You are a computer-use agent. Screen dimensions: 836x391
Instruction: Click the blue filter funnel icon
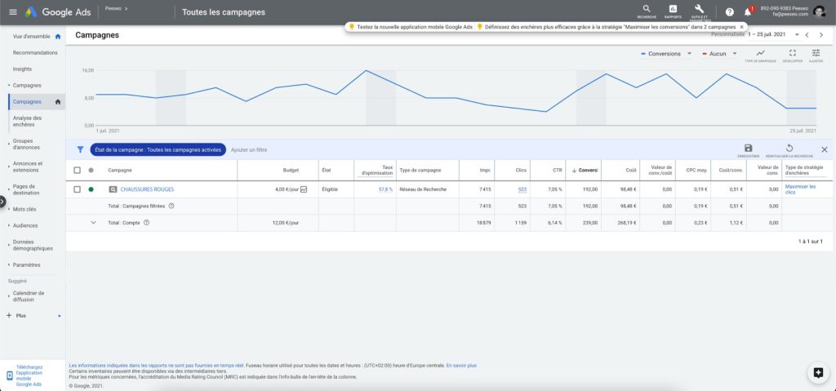click(80, 150)
